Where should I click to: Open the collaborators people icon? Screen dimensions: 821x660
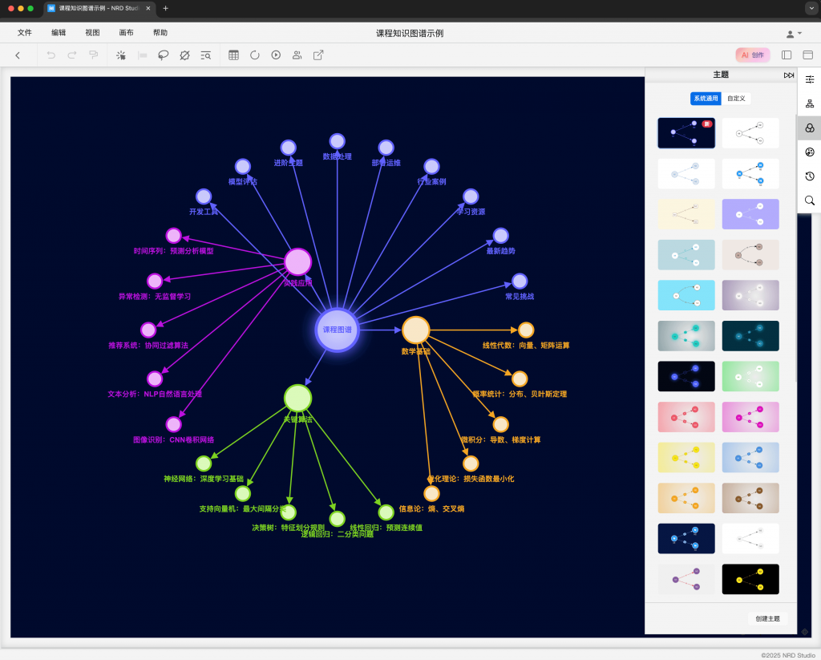tap(297, 55)
